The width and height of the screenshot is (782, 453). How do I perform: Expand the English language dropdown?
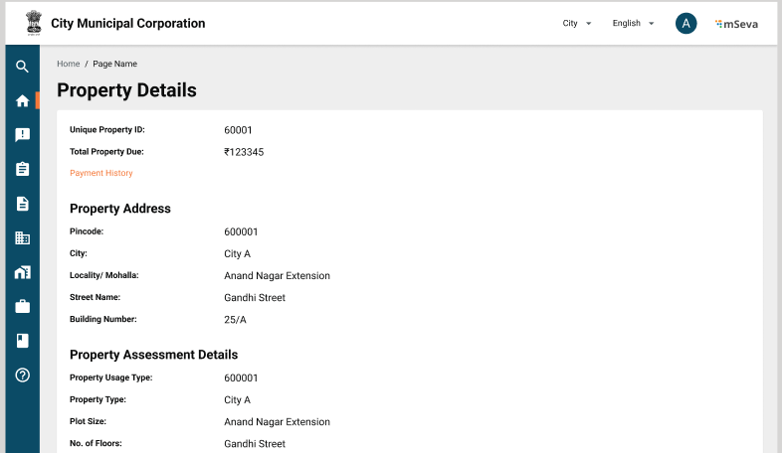(x=633, y=23)
